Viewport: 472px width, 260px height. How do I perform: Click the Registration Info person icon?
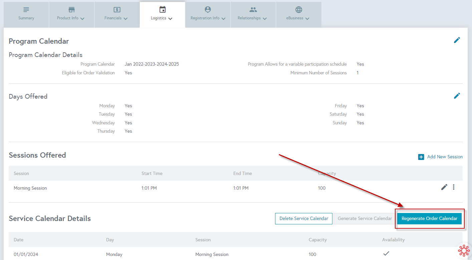pos(208,9)
